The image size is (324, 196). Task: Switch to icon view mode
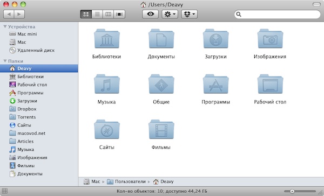86,14
